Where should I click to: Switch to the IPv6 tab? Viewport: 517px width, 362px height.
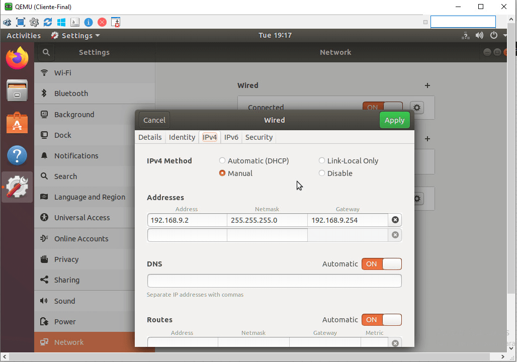pos(231,137)
